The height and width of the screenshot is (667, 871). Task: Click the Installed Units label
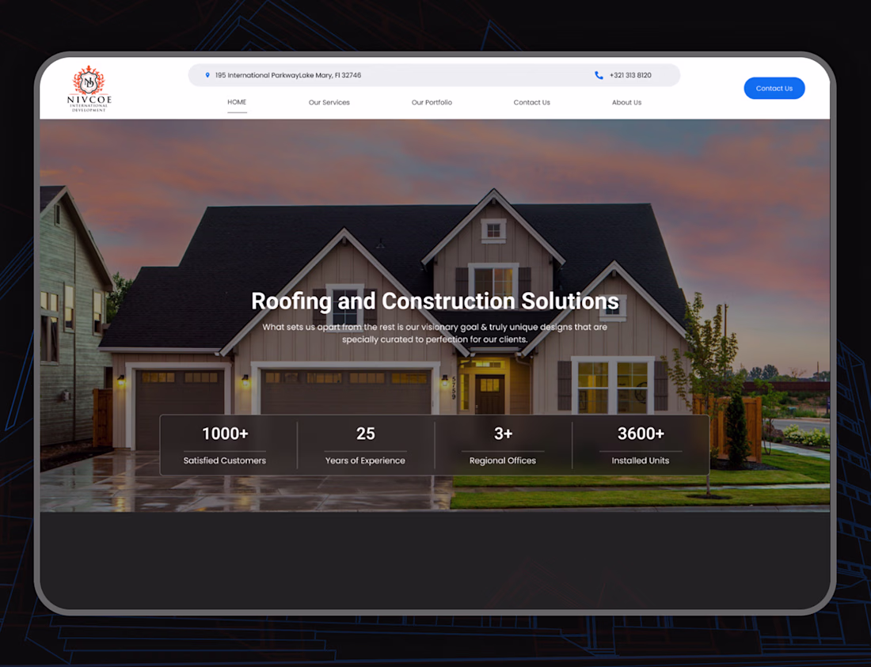point(641,460)
